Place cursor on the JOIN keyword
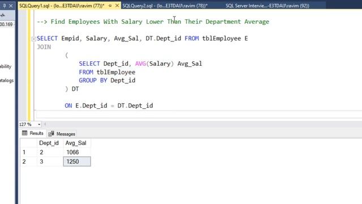Viewport: 362px width, 204px height. 44,47
